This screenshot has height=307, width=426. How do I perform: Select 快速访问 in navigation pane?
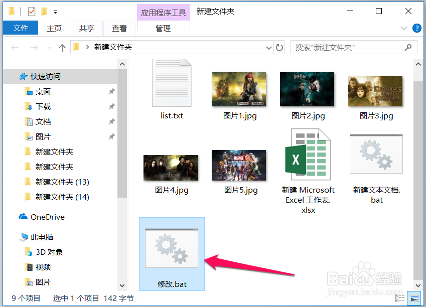point(60,76)
